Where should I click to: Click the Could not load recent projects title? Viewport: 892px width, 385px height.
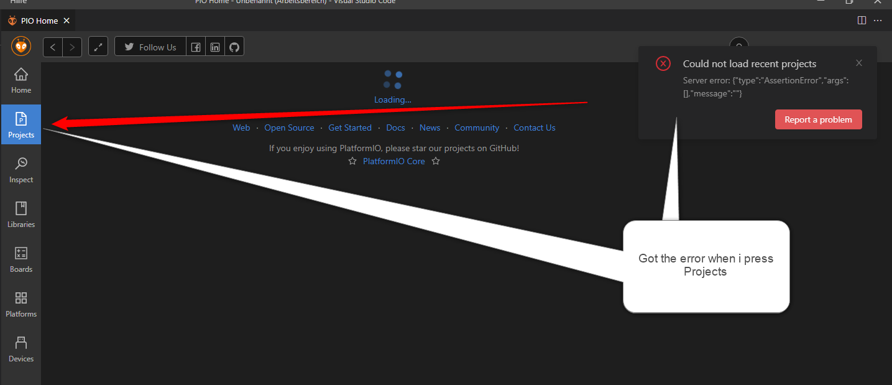(750, 63)
